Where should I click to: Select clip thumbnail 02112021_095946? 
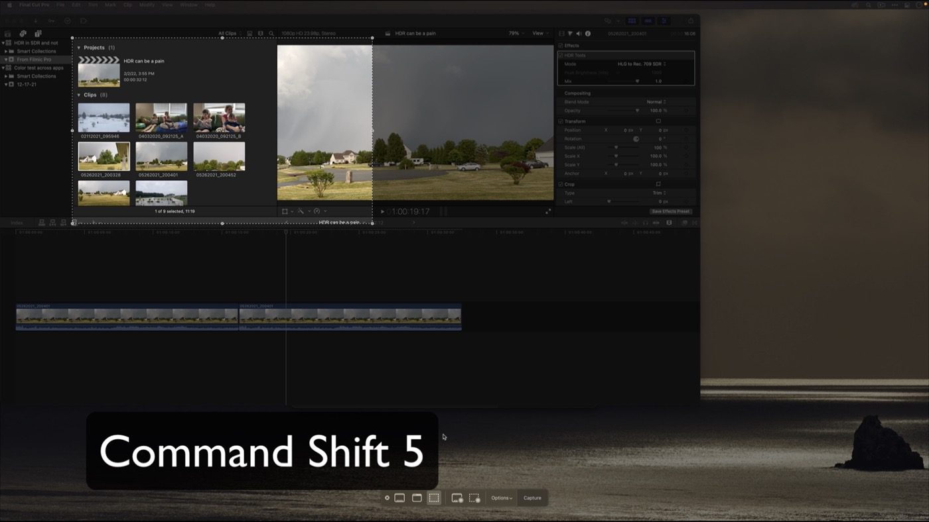click(104, 118)
